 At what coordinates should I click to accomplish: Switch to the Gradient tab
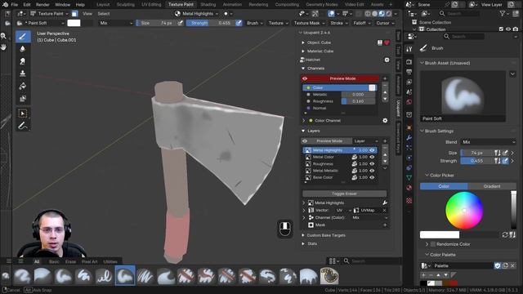pyautogui.click(x=492, y=186)
